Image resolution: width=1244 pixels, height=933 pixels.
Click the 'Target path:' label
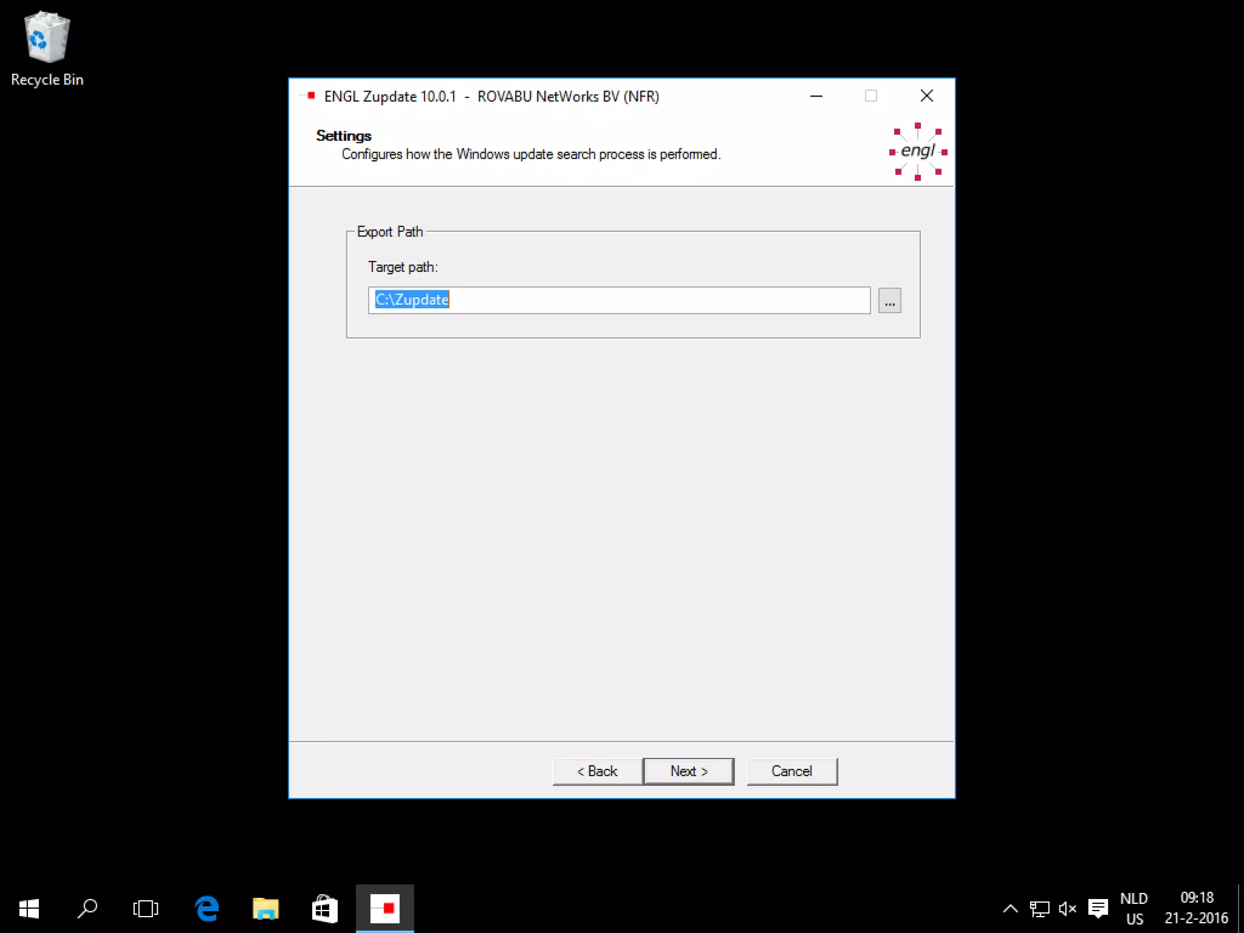click(403, 267)
